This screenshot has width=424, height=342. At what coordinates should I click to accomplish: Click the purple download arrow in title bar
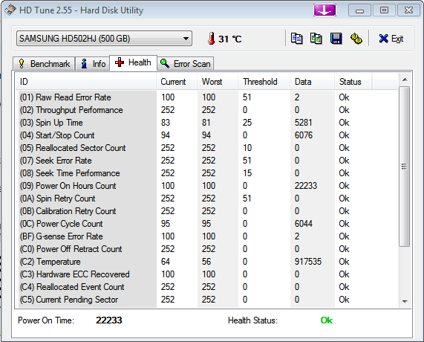click(x=324, y=10)
